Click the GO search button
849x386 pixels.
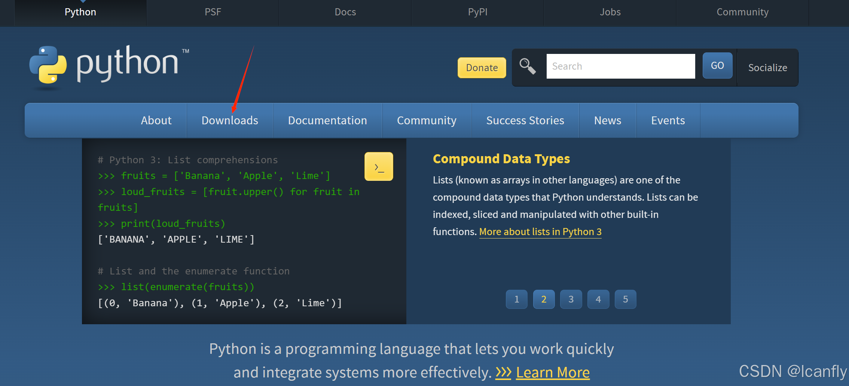pos(717,66)
